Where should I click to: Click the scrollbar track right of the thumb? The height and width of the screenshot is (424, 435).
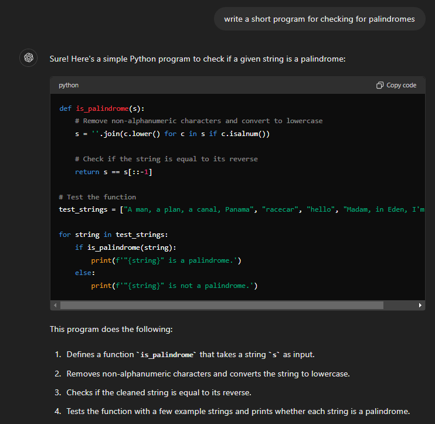pos(399,306)
